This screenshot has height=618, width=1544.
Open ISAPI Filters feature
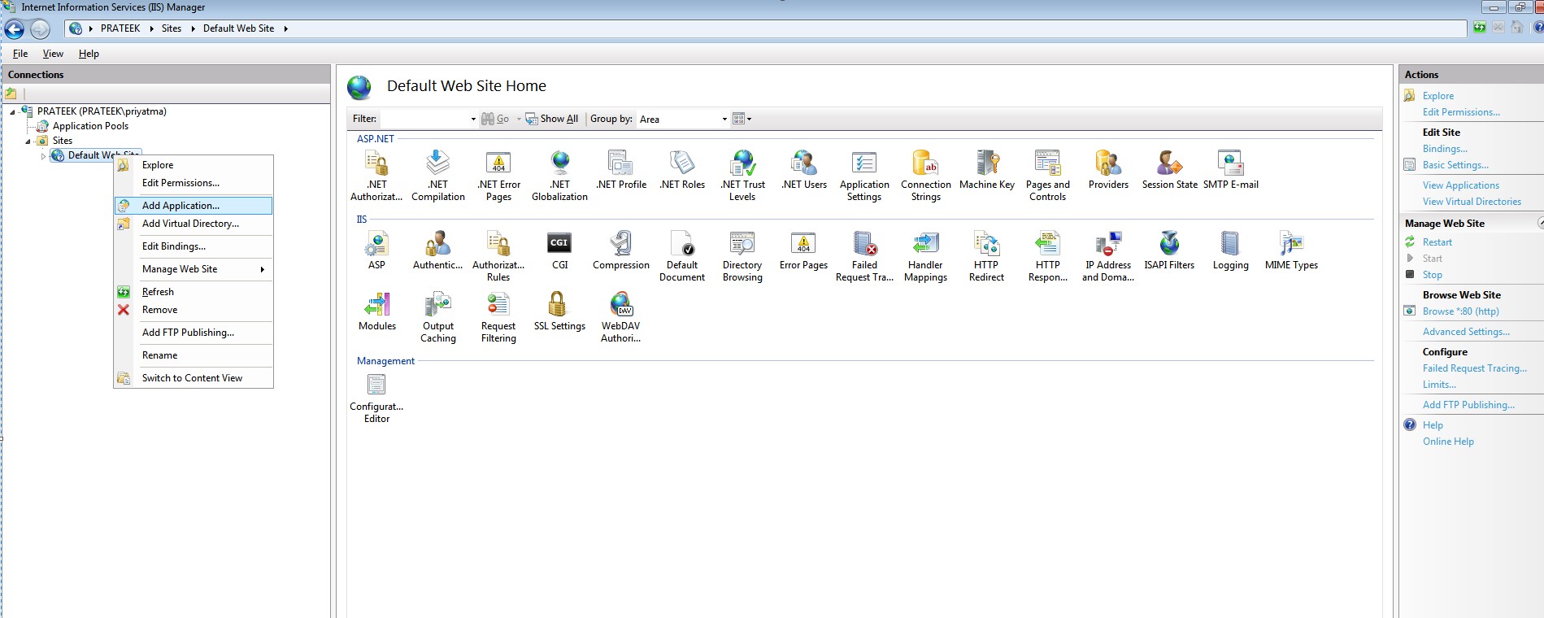coord(1169,250)
